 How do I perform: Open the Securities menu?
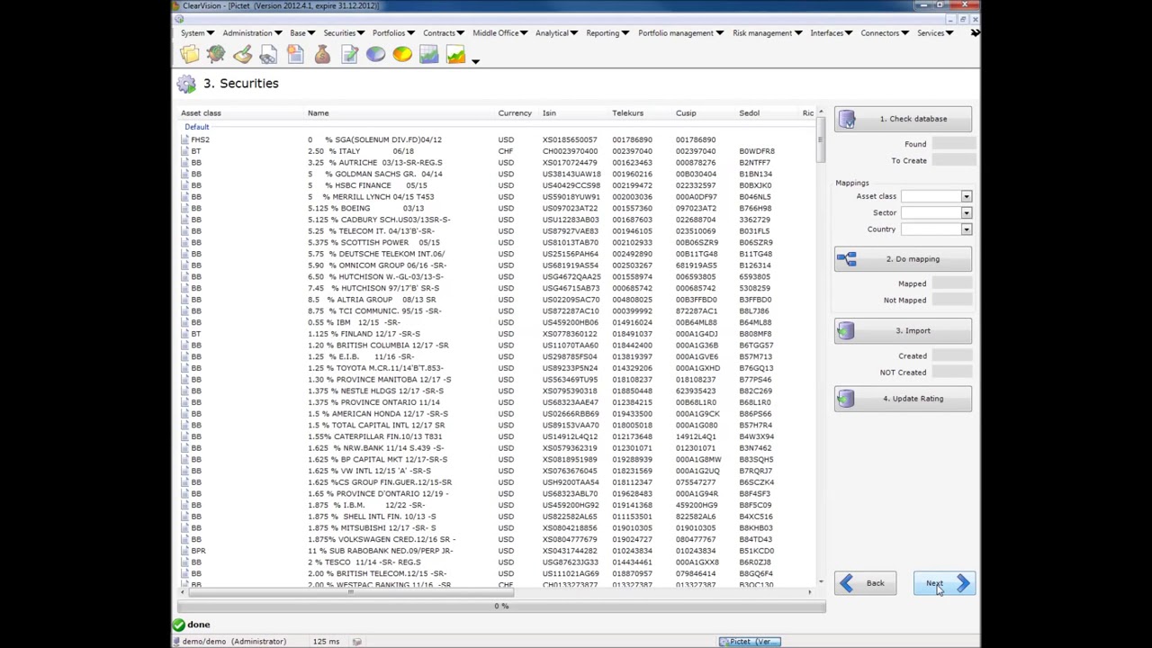tap(344, 33)
